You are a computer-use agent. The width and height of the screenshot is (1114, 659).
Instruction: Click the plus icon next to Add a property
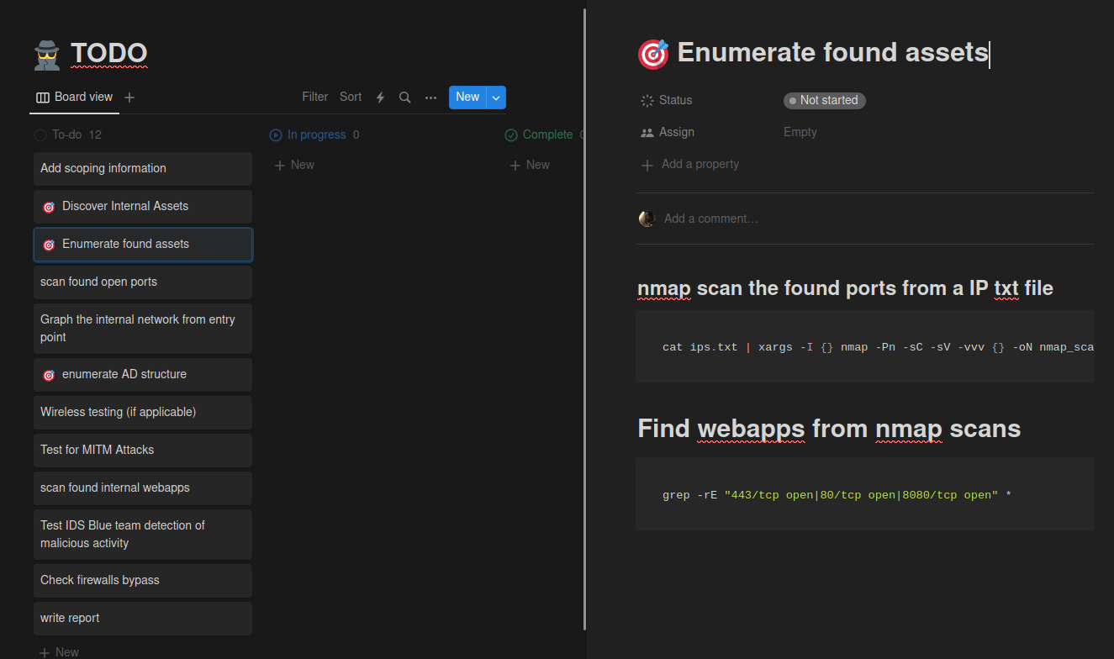[x=647, y=165]
